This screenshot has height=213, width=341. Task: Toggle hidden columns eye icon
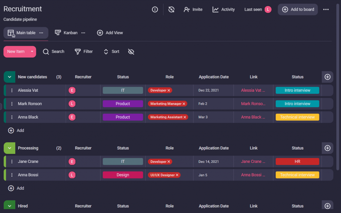(x=131, y=52)
